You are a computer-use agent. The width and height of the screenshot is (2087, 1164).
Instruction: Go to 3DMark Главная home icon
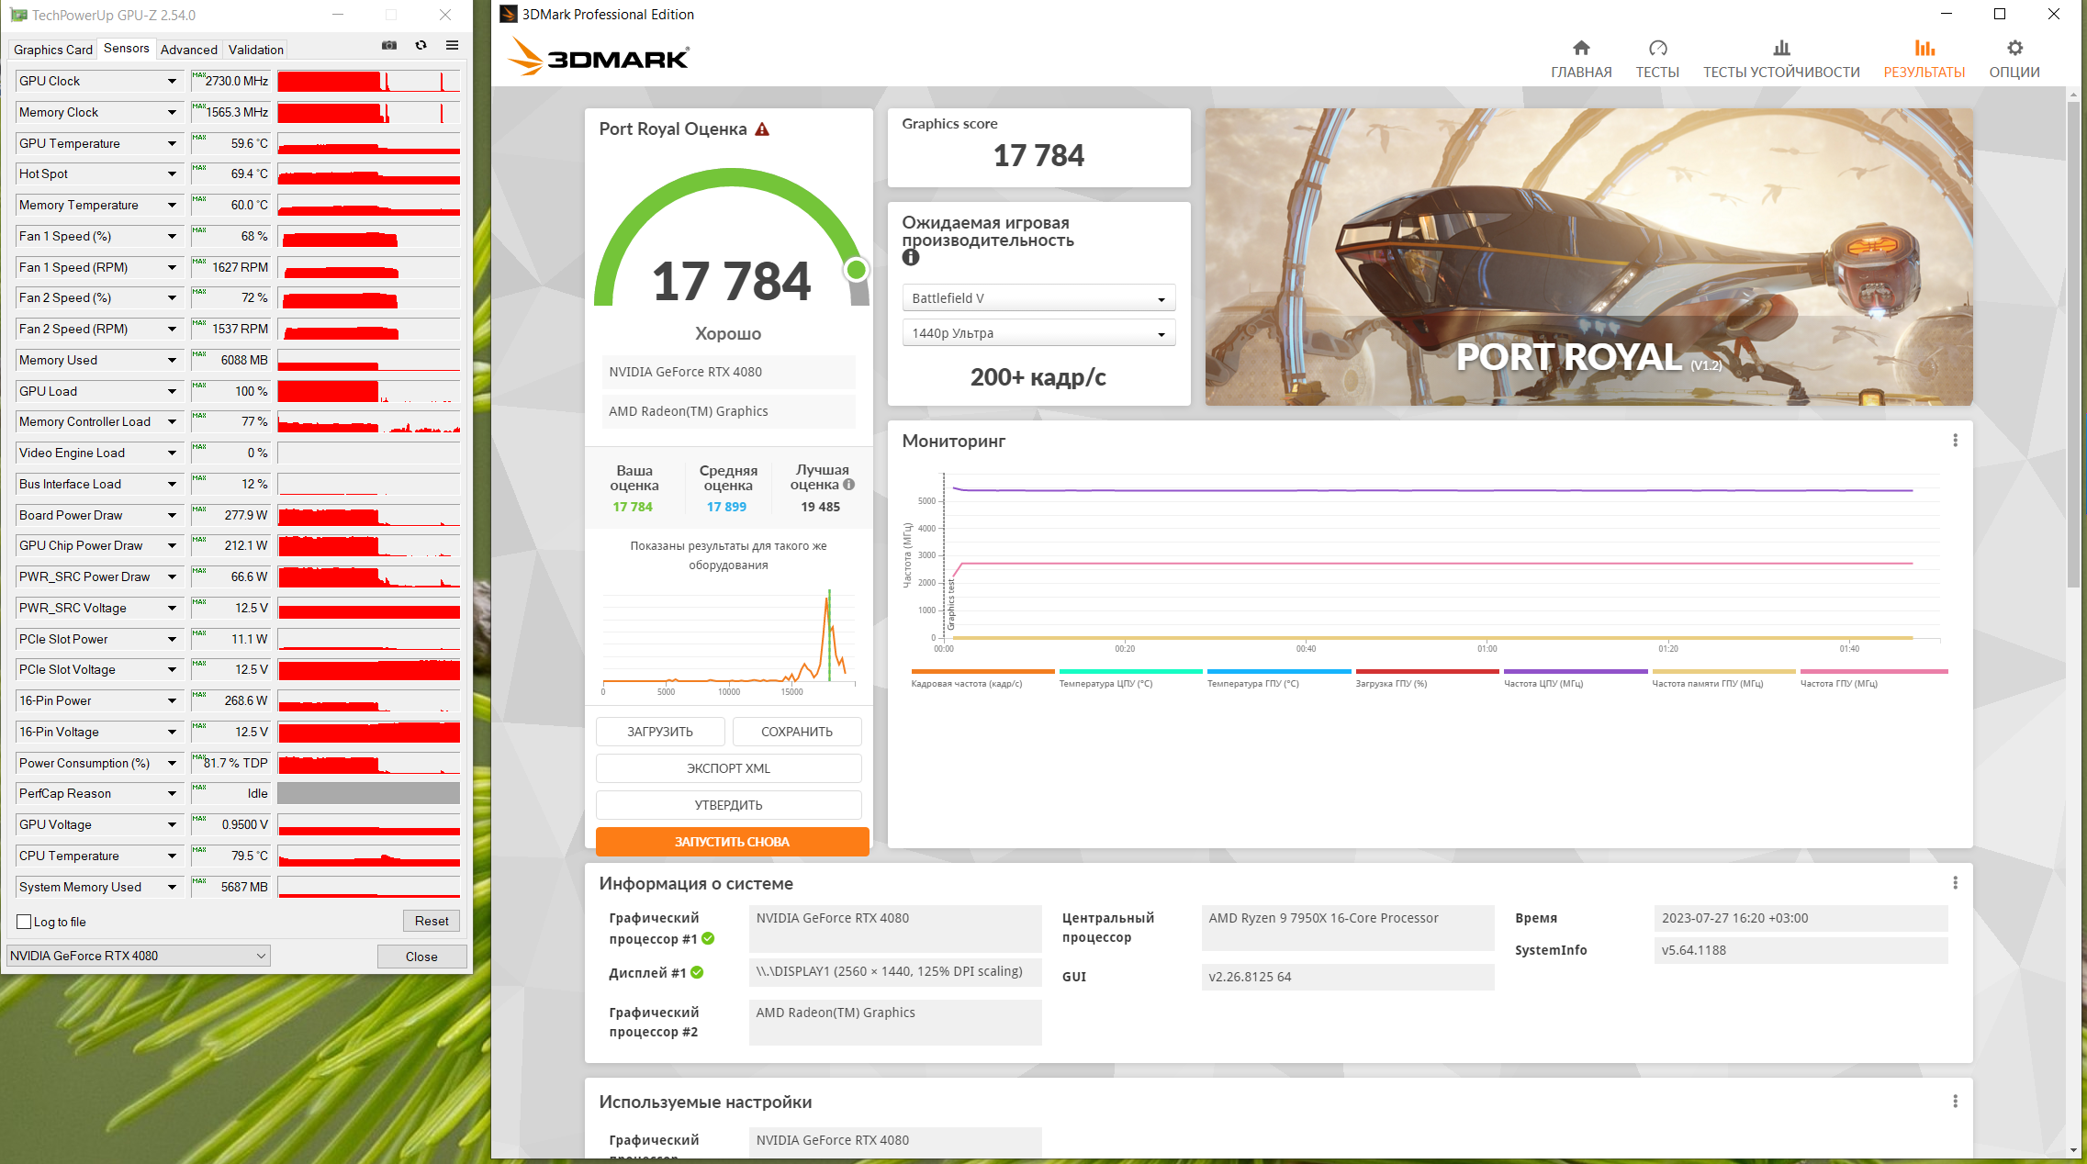coord(1580,49)
